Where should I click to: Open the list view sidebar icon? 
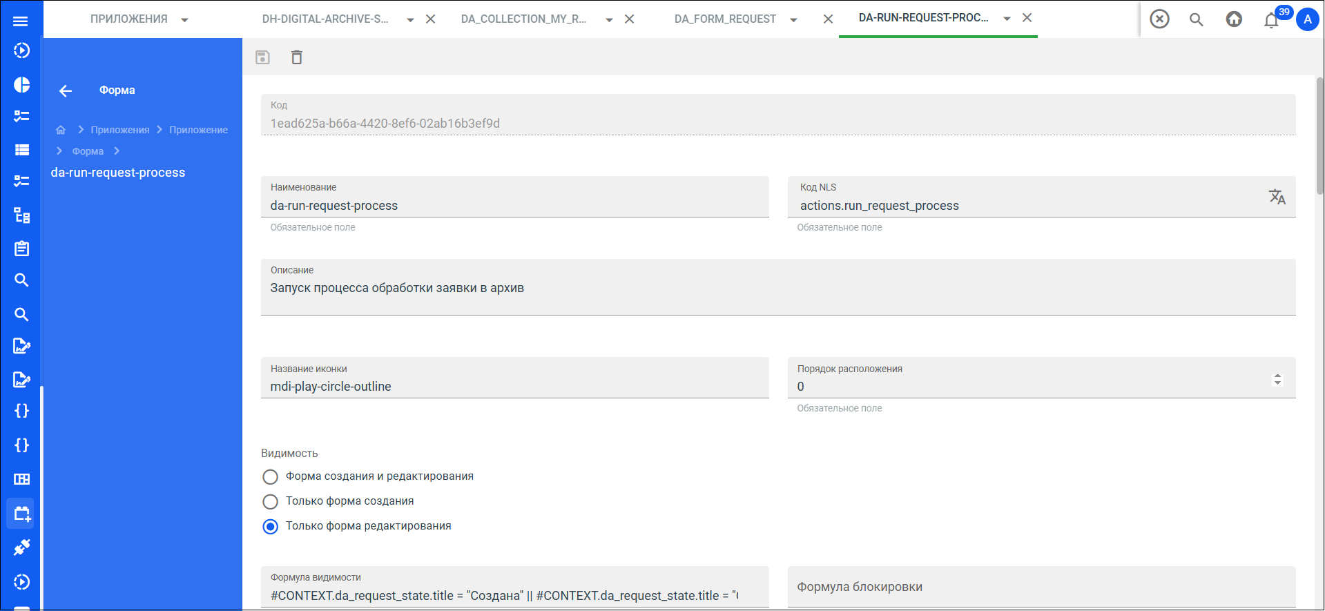pyautogui.click(x=21, y=149)
